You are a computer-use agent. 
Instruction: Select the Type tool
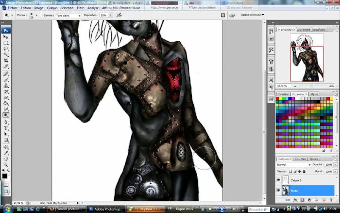[x=6, y=128]
